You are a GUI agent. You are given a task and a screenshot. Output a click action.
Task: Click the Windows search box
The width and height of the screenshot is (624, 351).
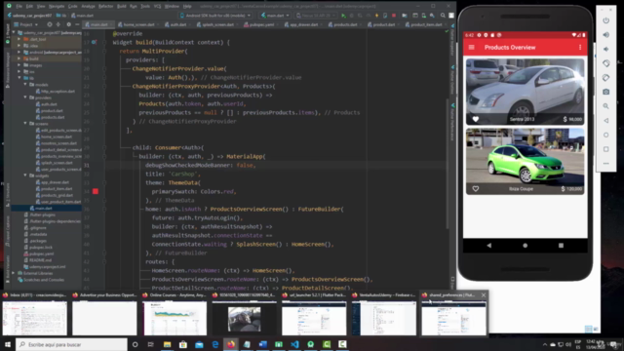(71, 344)
